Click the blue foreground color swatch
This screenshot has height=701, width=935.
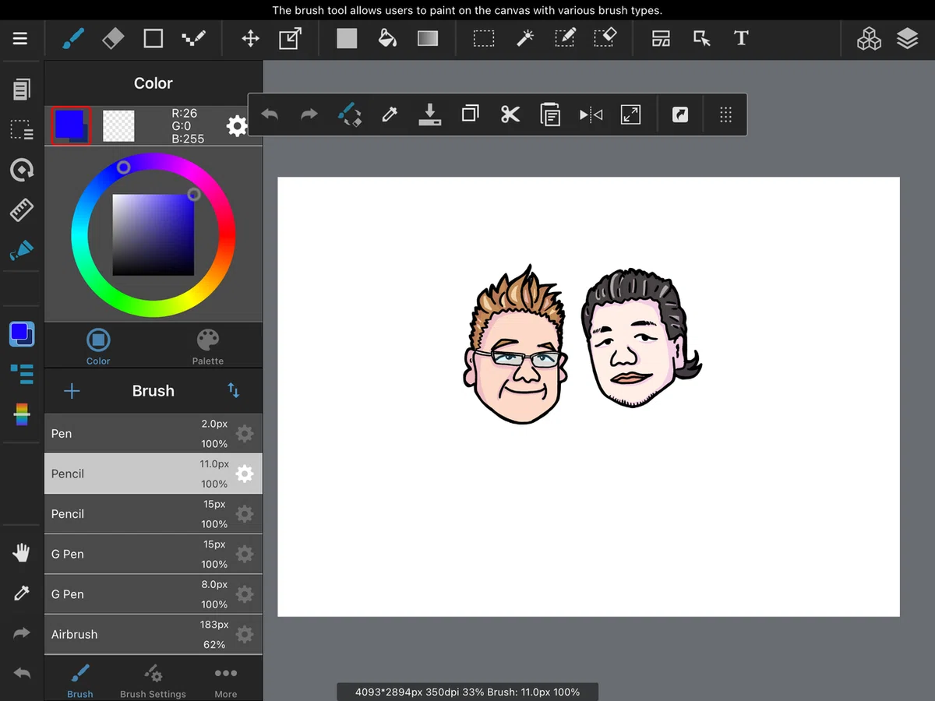click(71, 125)
